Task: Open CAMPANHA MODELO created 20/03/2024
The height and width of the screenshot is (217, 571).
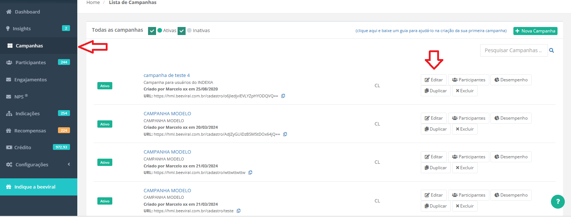Action: point(167,113)
